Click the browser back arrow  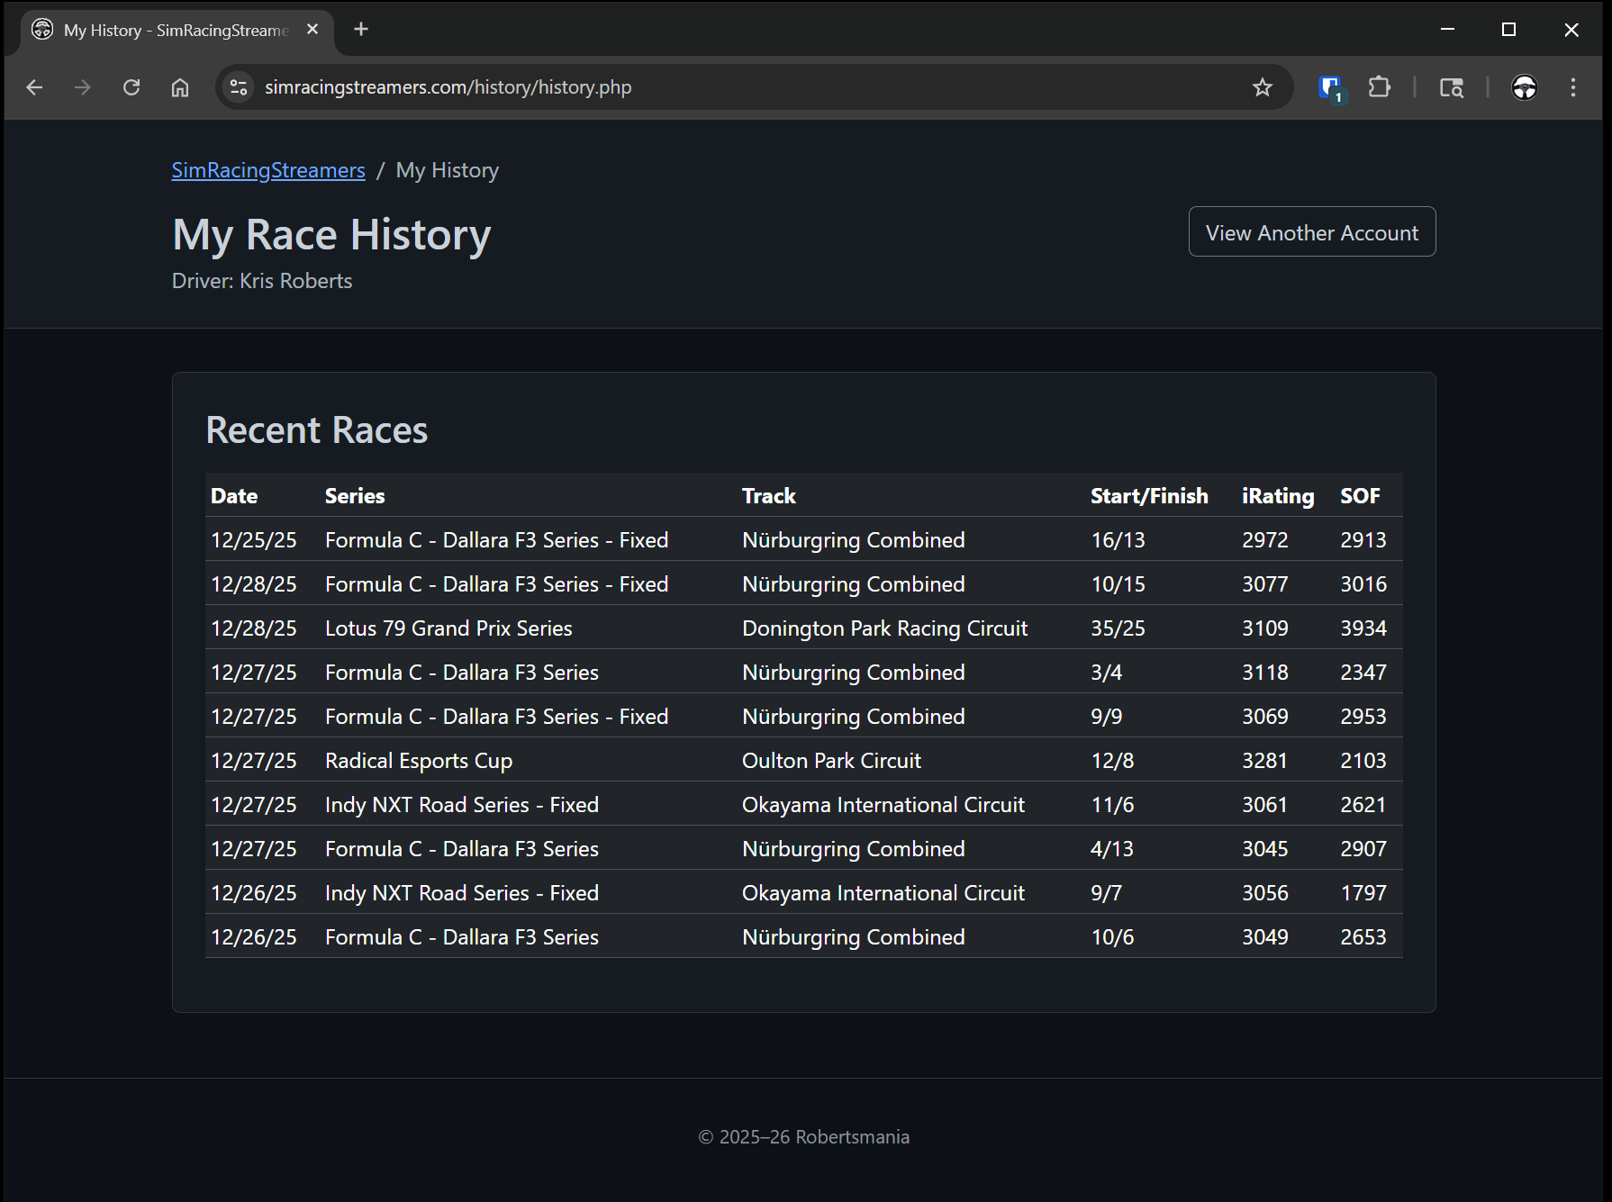pyautogui.click(x=34, y=87)
